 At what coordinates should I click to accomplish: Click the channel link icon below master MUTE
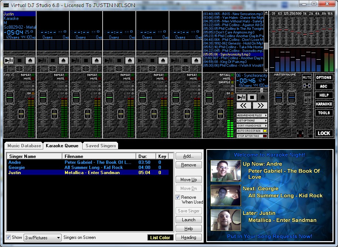(x=307, y=86)
